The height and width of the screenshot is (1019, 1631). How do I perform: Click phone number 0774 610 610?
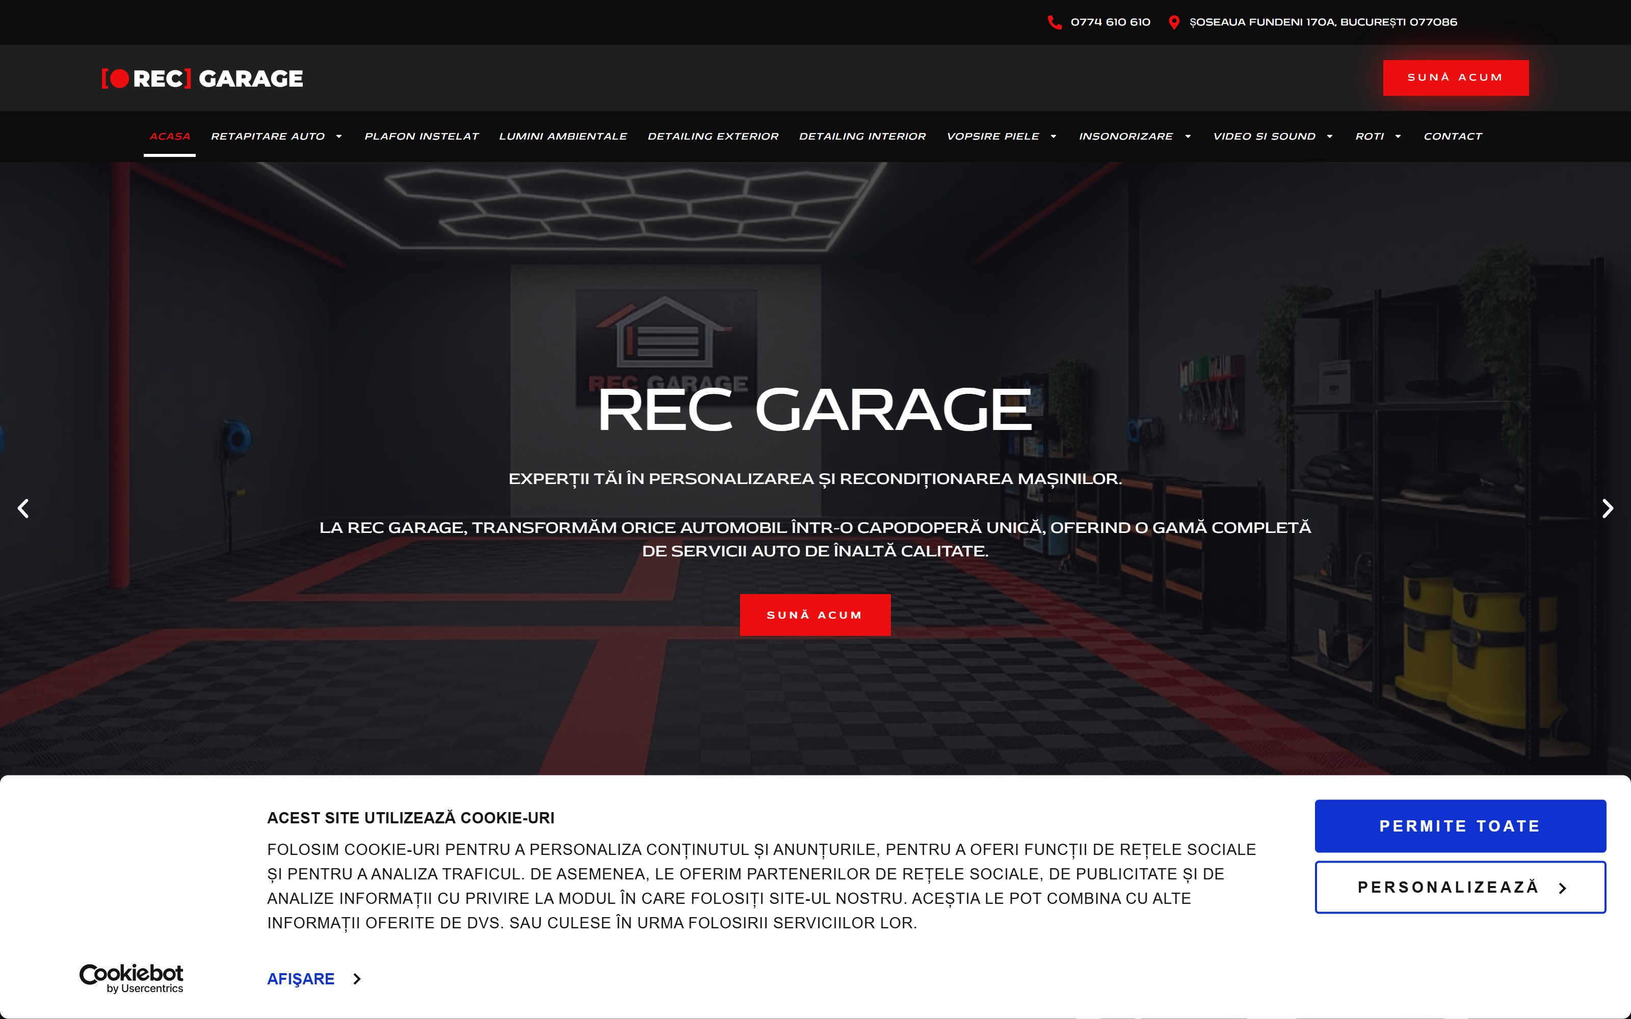(1110, 22)
